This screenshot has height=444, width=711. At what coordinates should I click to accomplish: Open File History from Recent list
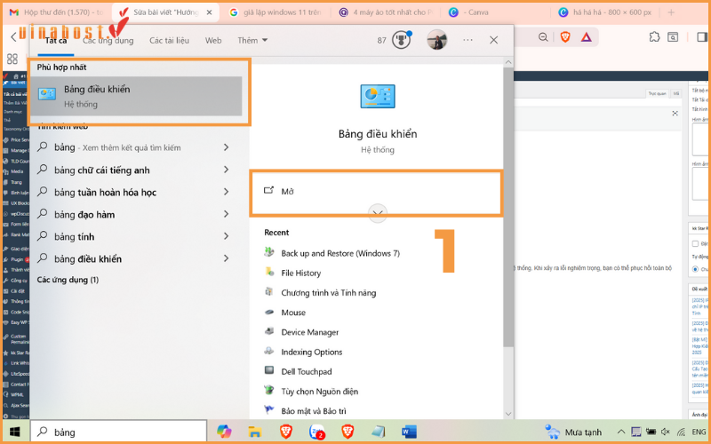[300, 273]
